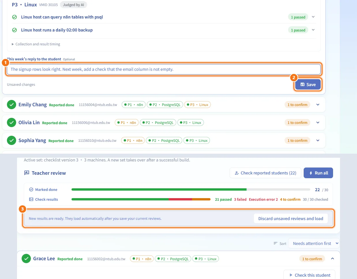Expand the psql query test result details
The image size is (357, 279).
313,17
